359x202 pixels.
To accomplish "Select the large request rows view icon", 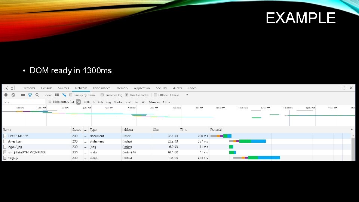I will [x=57, y=95].
